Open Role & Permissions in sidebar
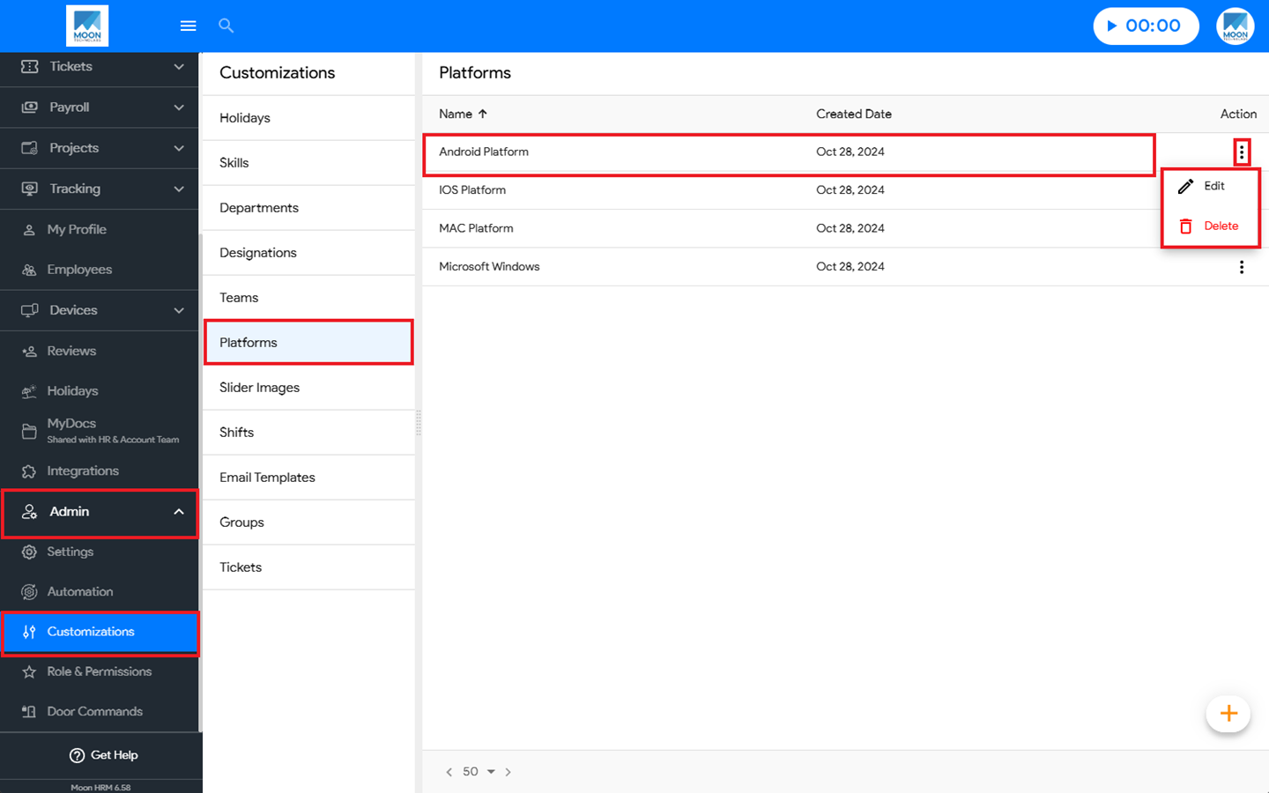 coord(100,672)
